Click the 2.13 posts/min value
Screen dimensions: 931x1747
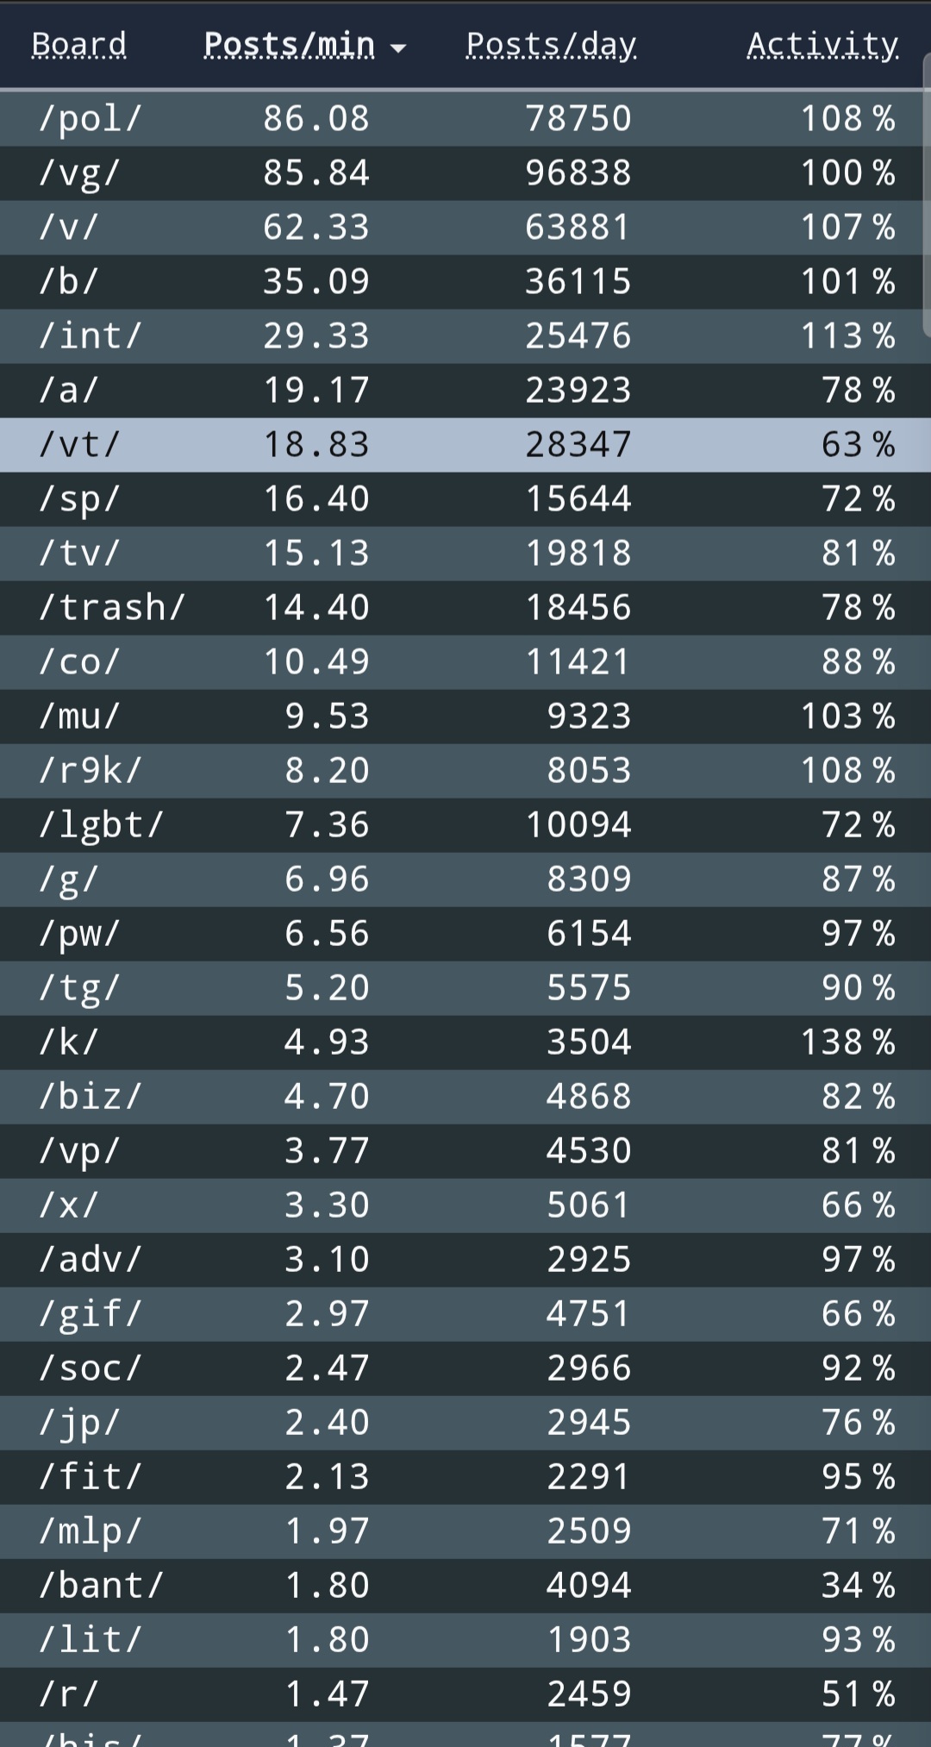[x=327, y=1476]
